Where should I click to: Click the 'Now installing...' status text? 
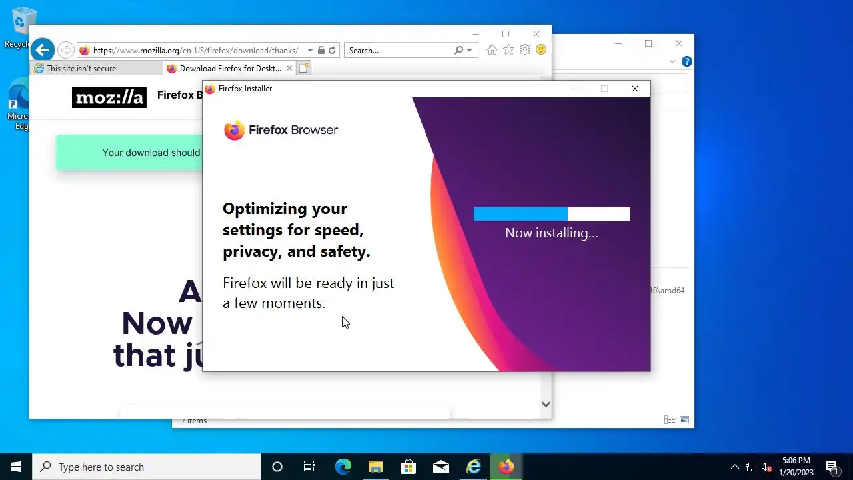[552, 233]
